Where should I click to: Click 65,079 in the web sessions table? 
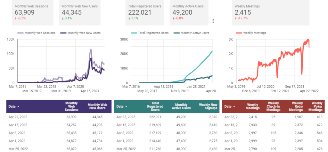pyautogui.click(x=71, y=149)
